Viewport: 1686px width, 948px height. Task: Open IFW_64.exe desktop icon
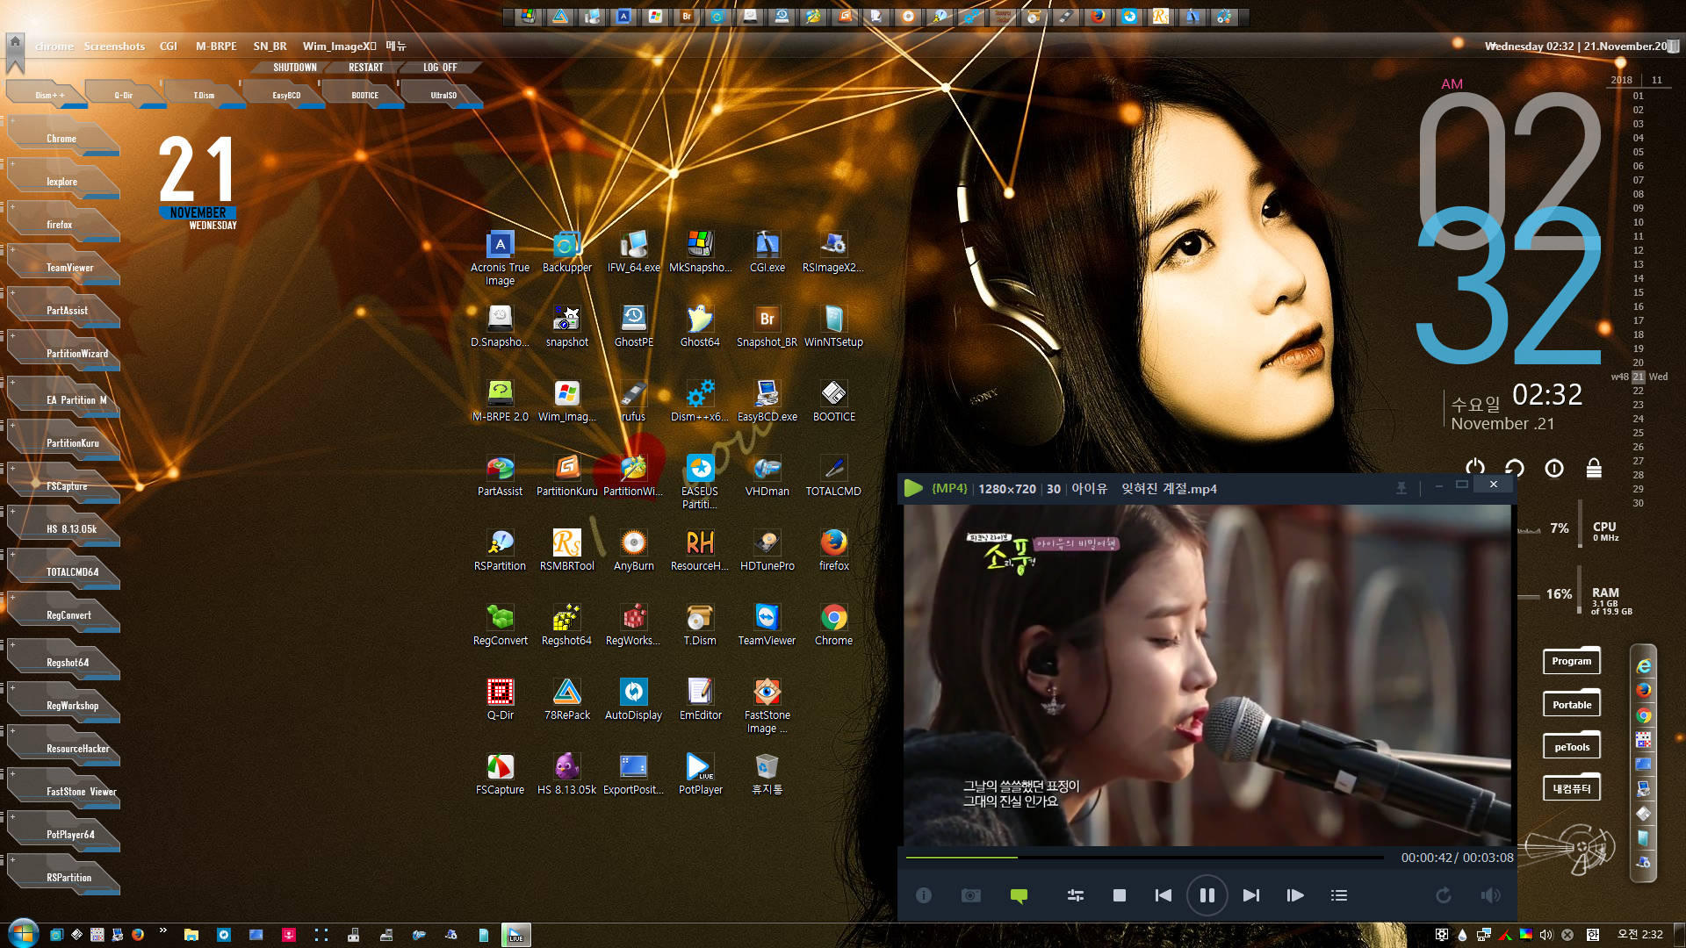633,252
